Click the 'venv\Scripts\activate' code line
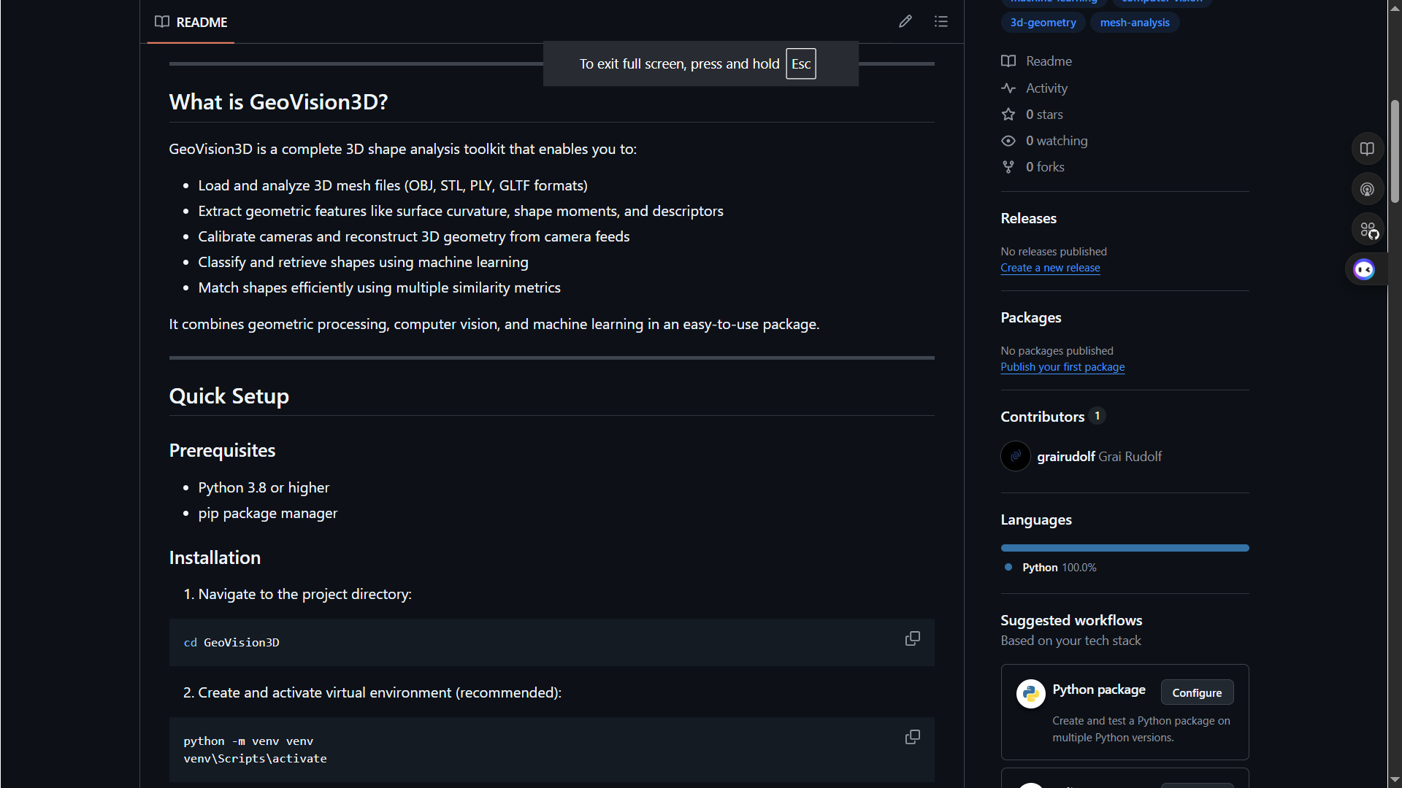The image size is (1402, 788). (255, 759)
